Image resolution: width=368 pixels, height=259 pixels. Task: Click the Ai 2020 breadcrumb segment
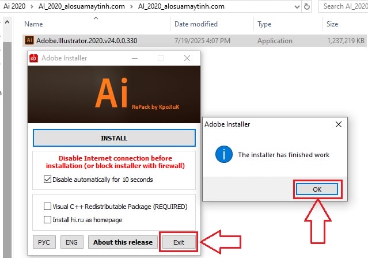(x=14, y=6)
